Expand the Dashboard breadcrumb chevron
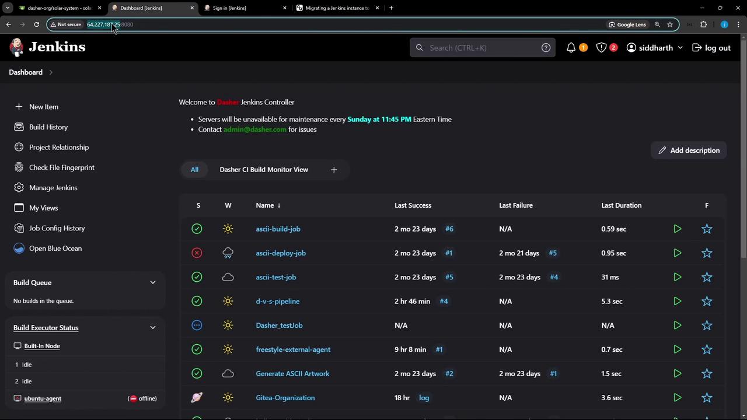The width and height of the screenshot is (747, 420). pos(51,72)
